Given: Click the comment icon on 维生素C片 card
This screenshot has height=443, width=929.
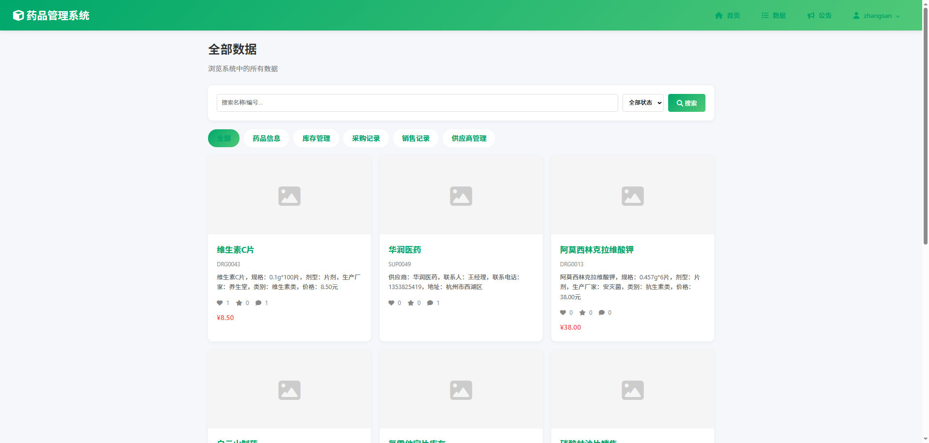Looking at the screenshot, I should (x=258, y=303).
